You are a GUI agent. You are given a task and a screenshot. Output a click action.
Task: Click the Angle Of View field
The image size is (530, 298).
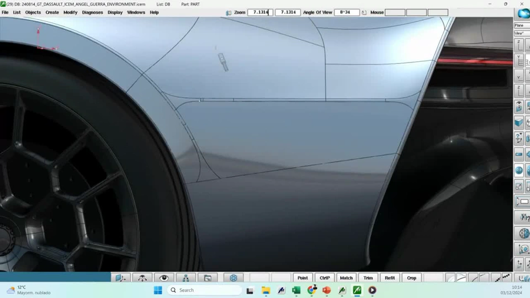[347, 13]
